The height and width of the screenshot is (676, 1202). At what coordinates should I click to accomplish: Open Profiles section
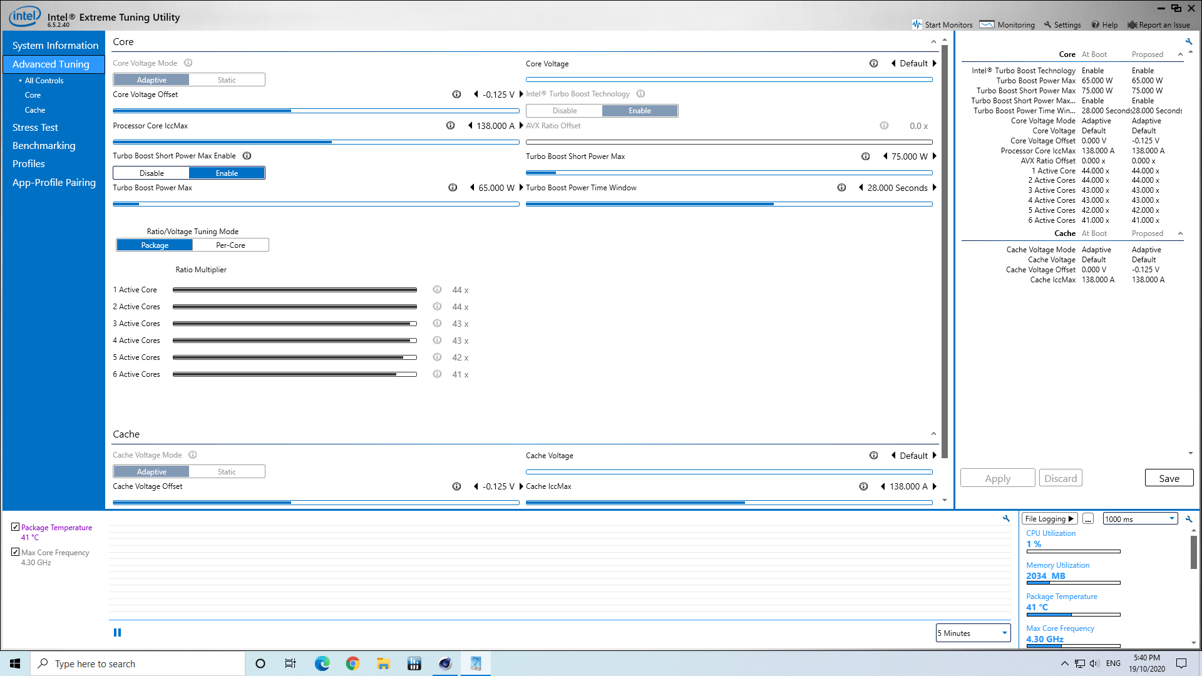(x=29, y=164)
